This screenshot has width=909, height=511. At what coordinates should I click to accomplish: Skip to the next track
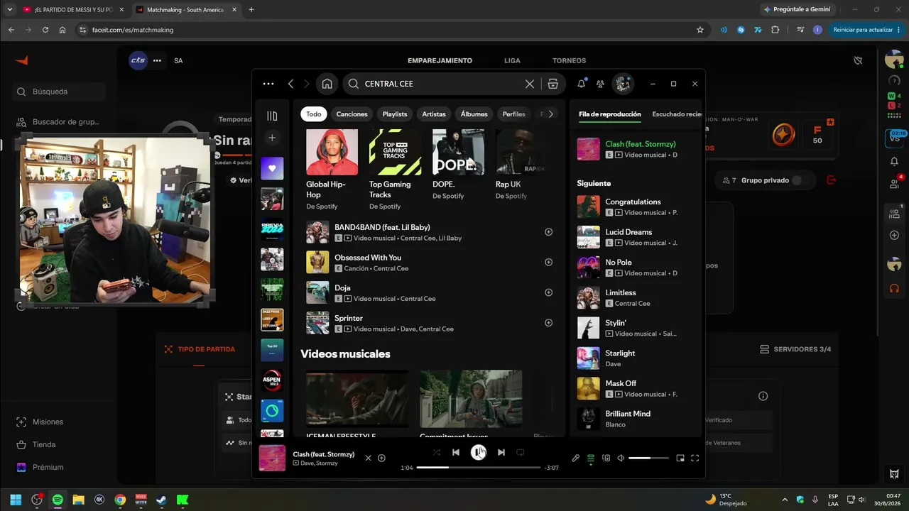tap(501, 452)
